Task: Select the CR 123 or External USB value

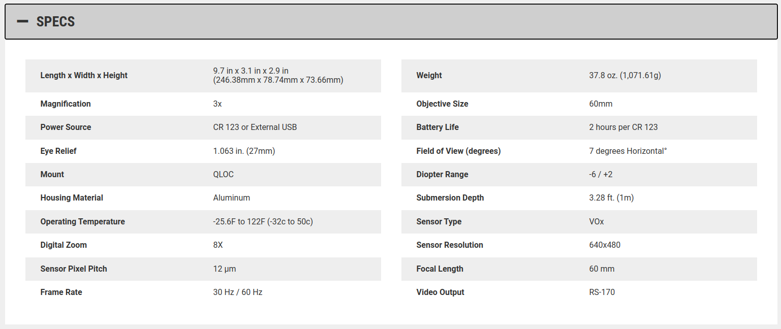Action: click(x=255, y=127)
